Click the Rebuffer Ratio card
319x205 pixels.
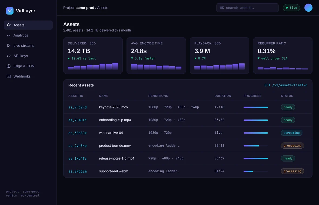(x=283, y=55)
